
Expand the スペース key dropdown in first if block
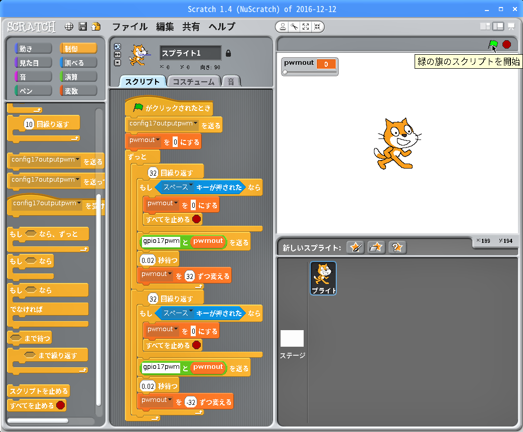[x=191, y=186]
